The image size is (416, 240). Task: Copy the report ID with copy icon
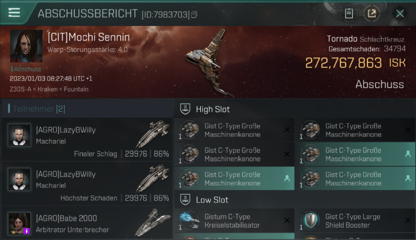point(194,14)
